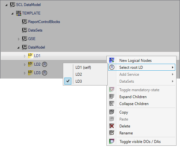180x147 pixels.
Task: Choose LD1 (self) as root LD
Action: coord(85,68)
